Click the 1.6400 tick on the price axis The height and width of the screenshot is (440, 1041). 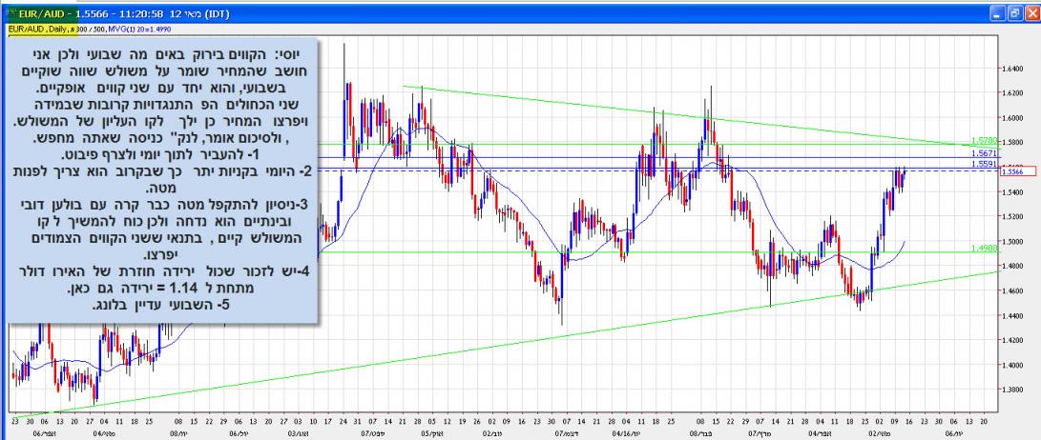[1013, 69]
